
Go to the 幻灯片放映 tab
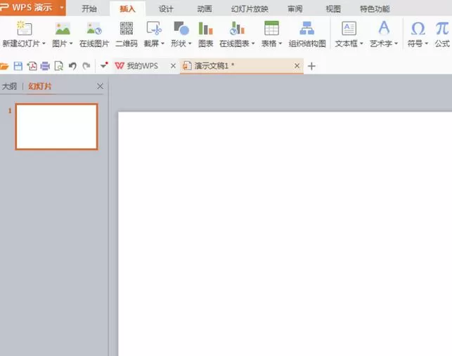coord(250,8)
